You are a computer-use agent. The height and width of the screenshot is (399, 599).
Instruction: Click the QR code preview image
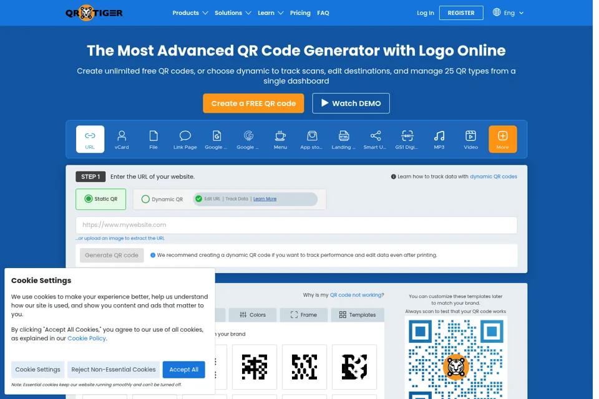point(455,358)
